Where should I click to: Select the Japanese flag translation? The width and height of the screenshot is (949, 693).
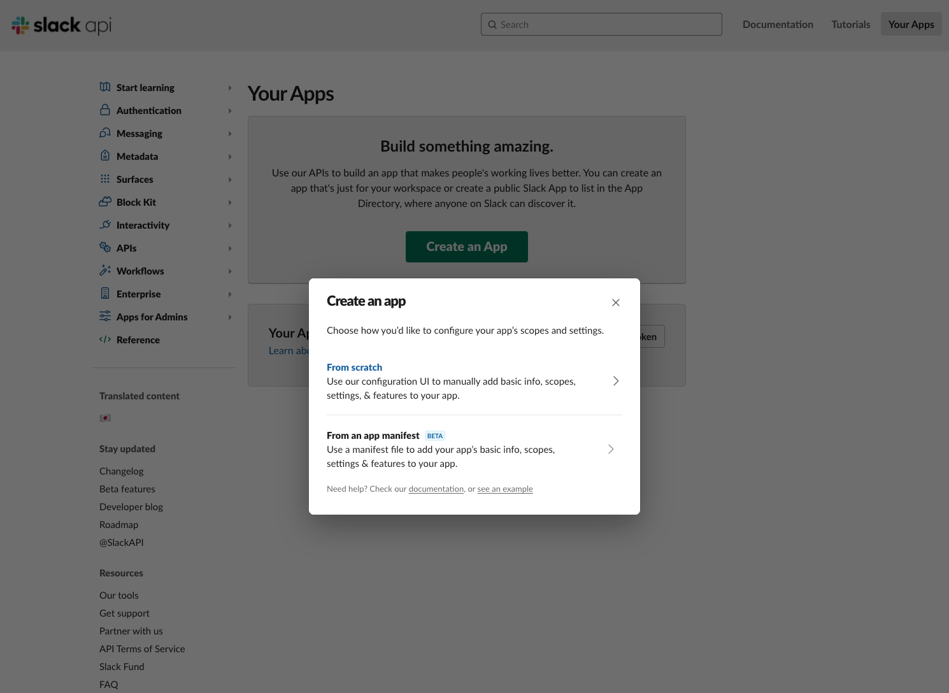[x=105, y=418]
